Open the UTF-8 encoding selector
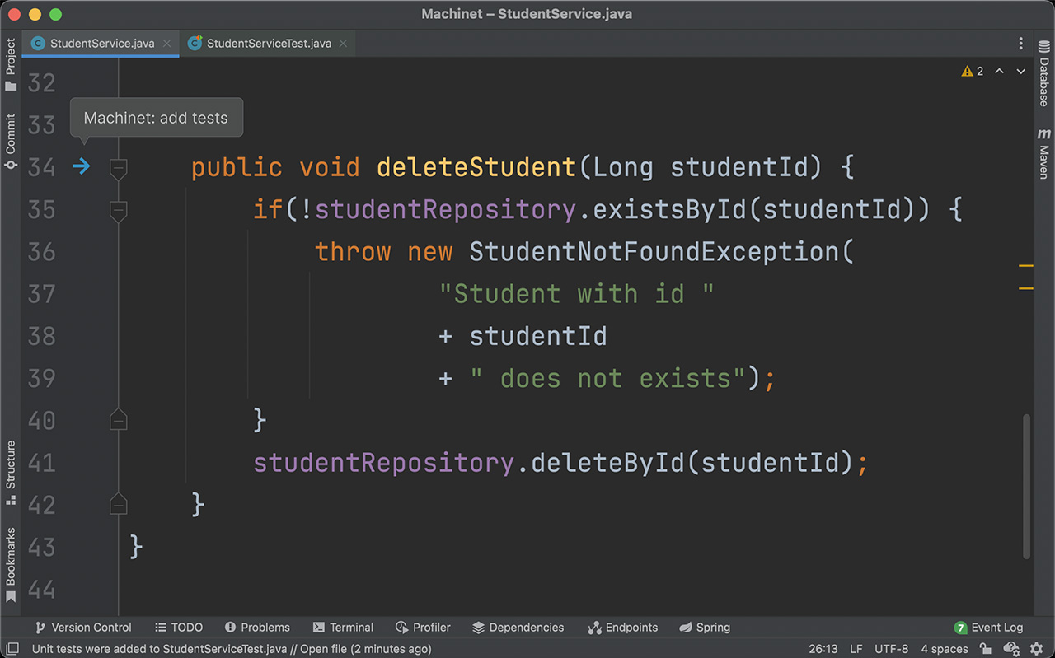The width and height of the screenshot is (1055, 658). (x=891, y=649)
